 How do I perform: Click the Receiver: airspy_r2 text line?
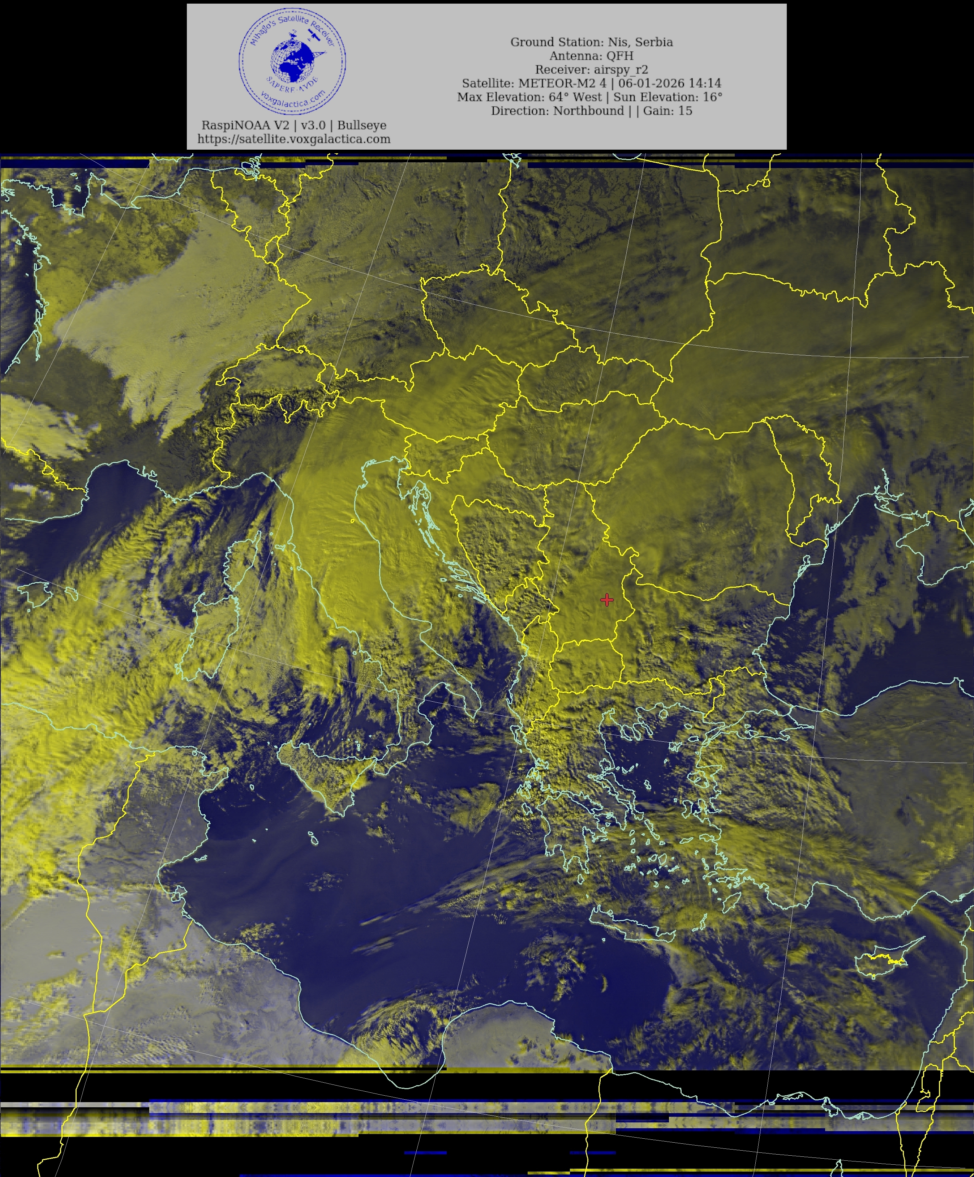point(591,69)
